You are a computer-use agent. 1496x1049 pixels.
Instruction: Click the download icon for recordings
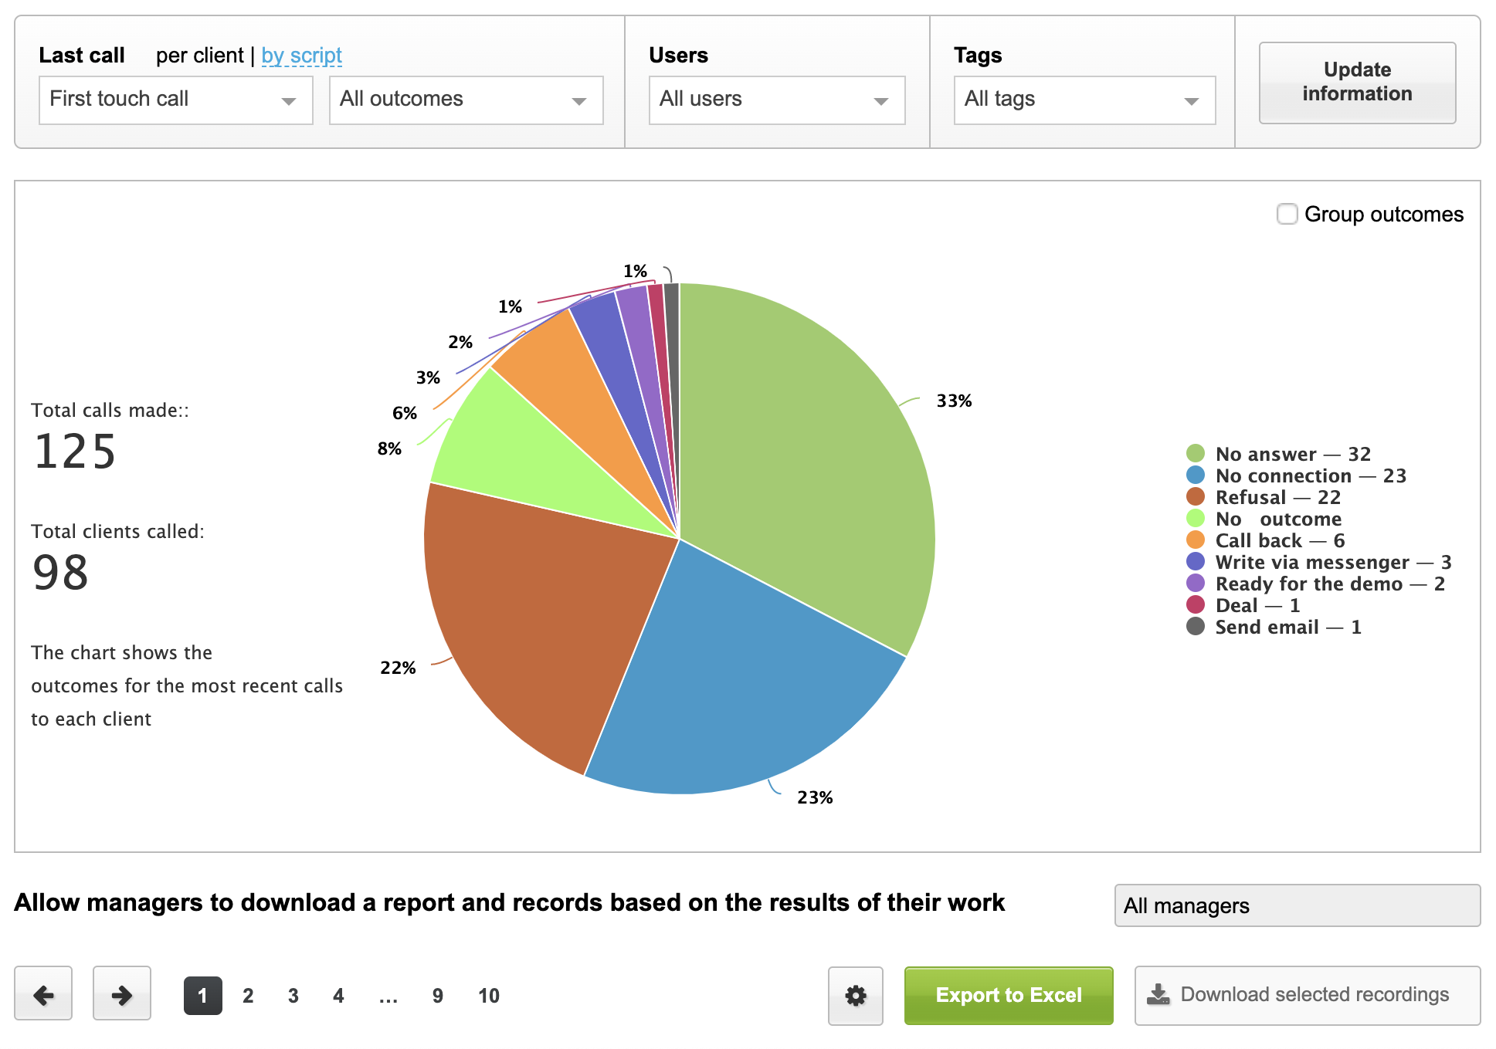pos(1158,994)
